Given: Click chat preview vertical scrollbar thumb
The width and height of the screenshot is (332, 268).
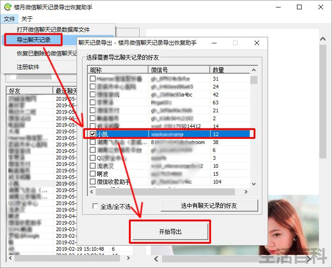Looking at the screenshot, I should [x=323, y=102].
